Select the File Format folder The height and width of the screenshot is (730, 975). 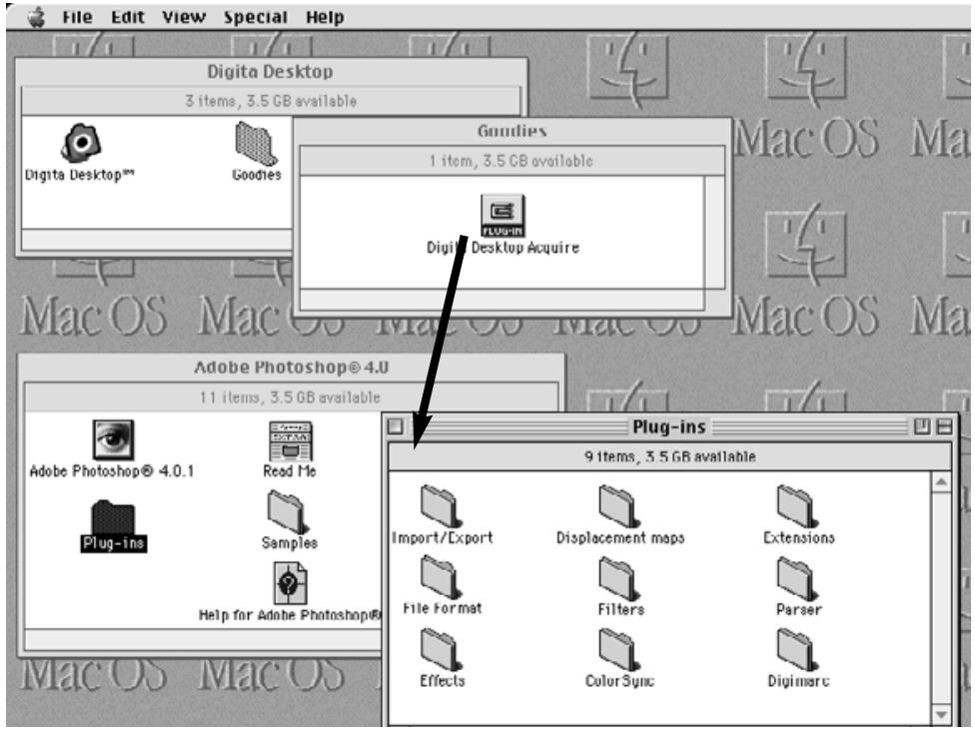(442, 577)
